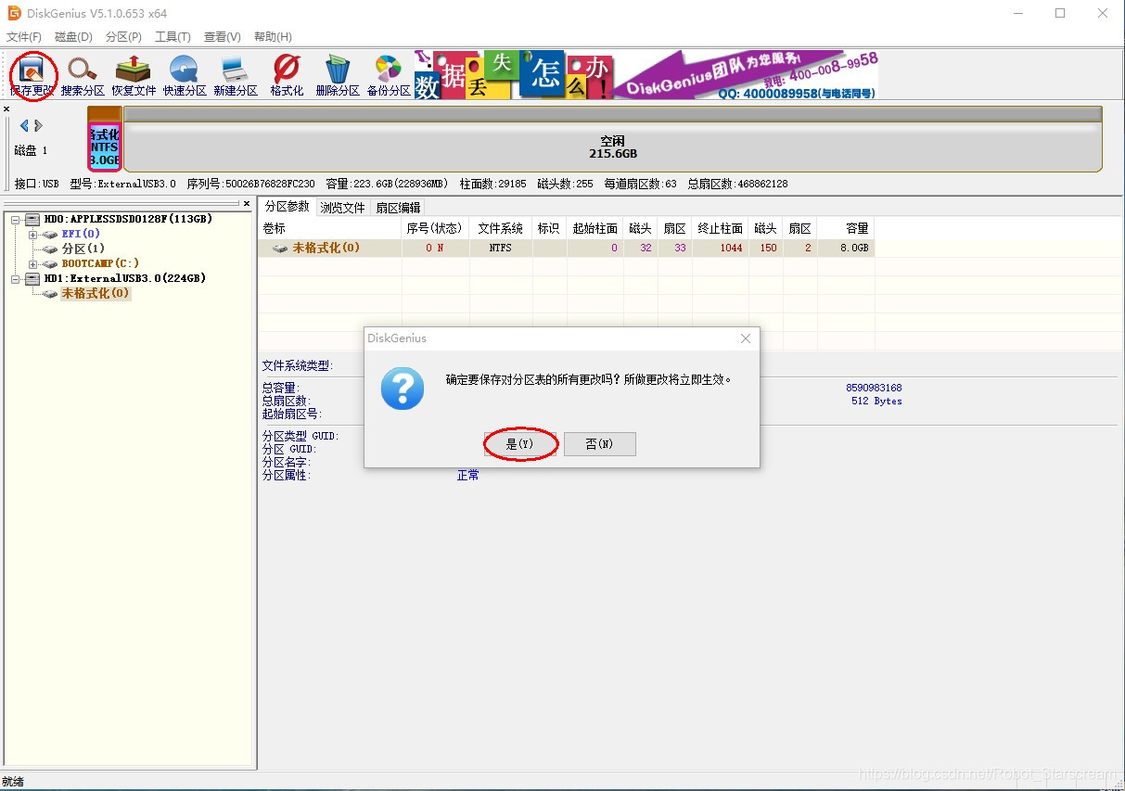This screenshot has width=1125, height=791.
Task: Click the 卷标 column header
Action: [x=330, y=228]
